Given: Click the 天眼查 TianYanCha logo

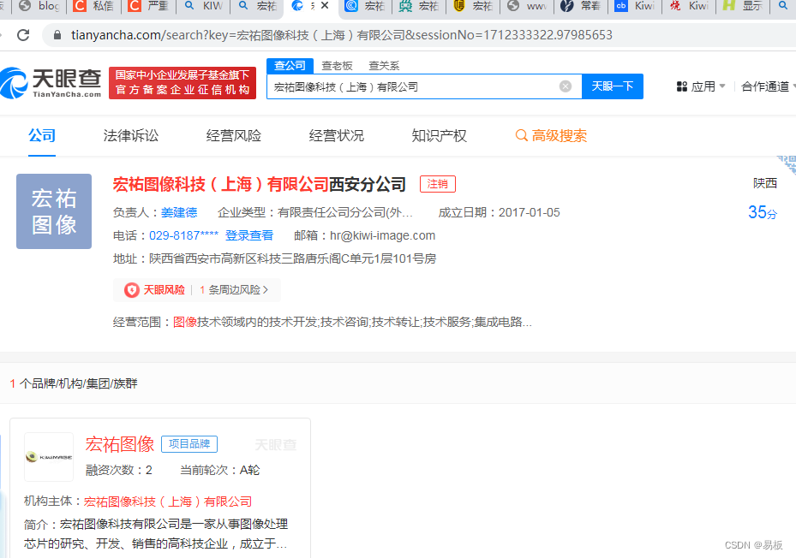Looking at the screenshot, I should click(51, 83).
